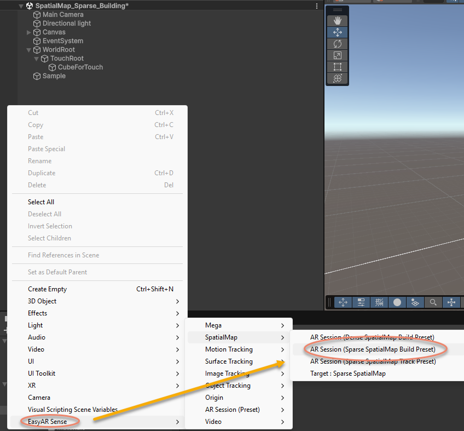This screenshot has height=431, width=464.
Task: Select the Rect transform tool
Action: coord(338,67)
